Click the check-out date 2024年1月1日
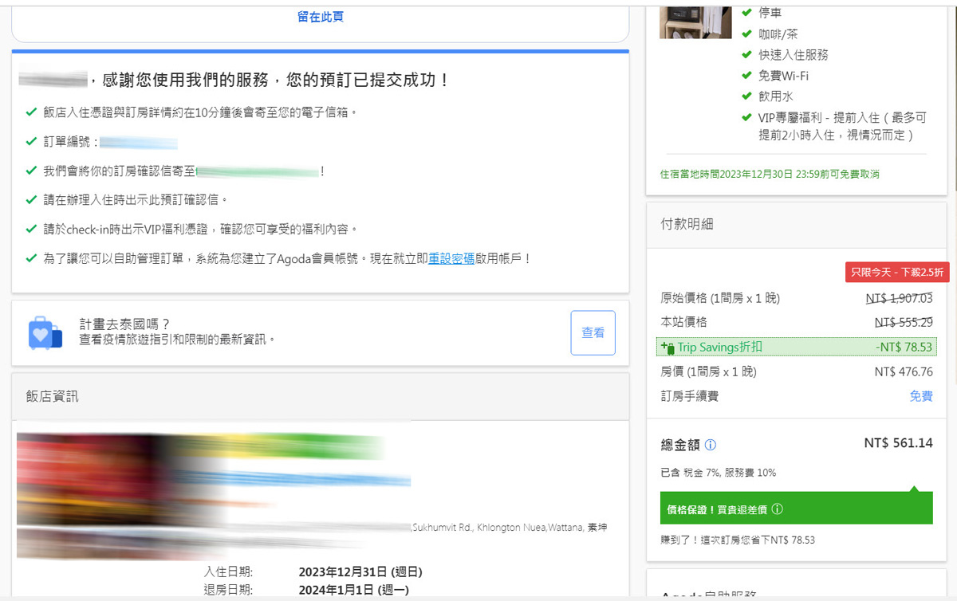This screenshot has width=957, height=601. click(354, 590)
